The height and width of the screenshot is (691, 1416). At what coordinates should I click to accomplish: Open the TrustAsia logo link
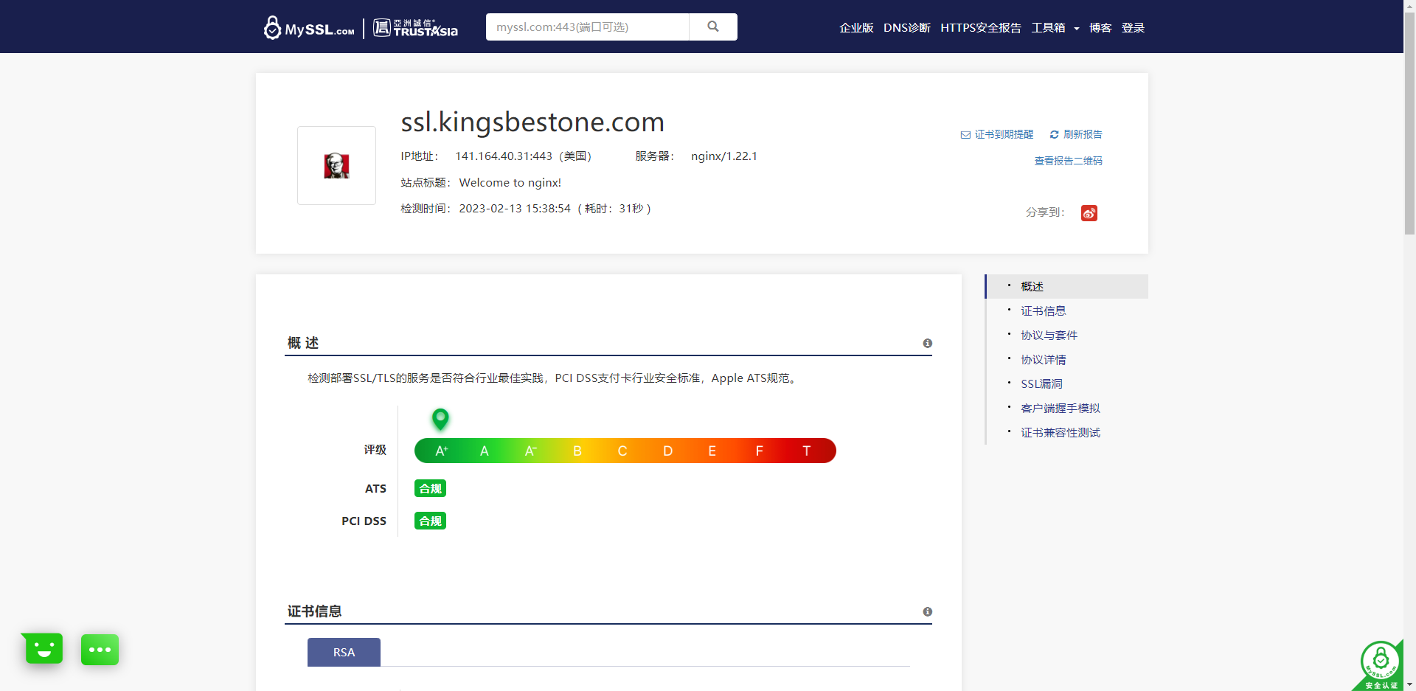[415, 28]
